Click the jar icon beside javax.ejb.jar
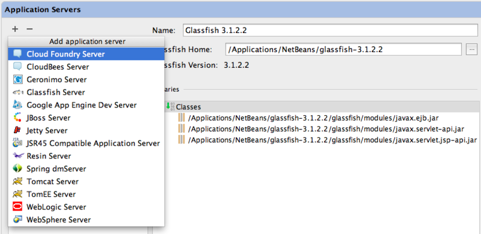Viewport: 481px width, 234px height. 182,118
